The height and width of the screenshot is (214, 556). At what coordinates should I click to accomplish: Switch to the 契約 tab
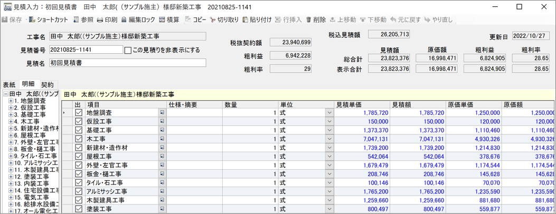(x=48, y=84)
